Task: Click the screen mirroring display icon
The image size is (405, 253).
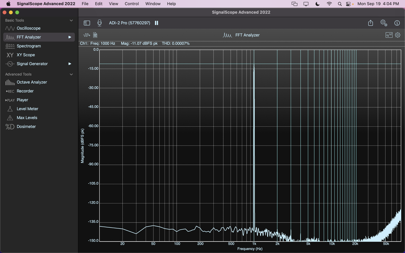Action: point(306,4)
